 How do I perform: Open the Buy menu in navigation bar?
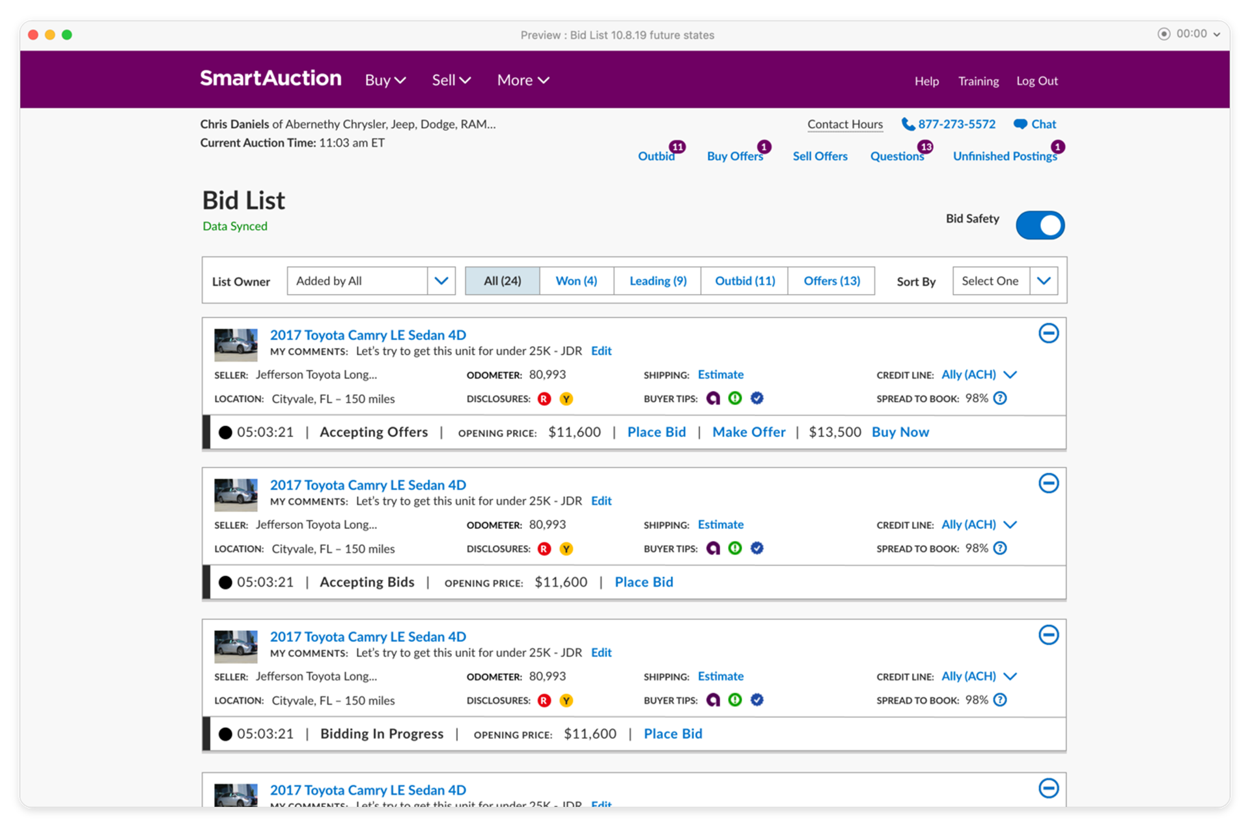(385, 80)
